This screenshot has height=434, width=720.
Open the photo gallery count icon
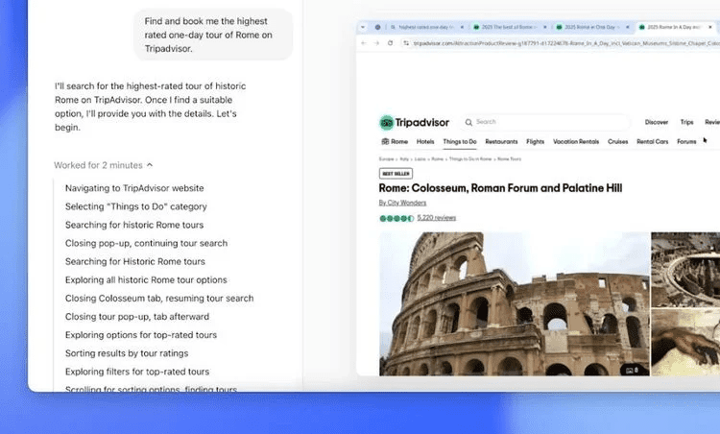(x=631, y=369)
